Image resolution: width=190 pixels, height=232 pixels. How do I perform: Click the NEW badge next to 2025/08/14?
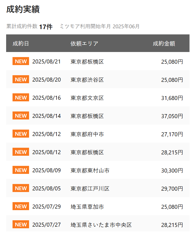21,116
